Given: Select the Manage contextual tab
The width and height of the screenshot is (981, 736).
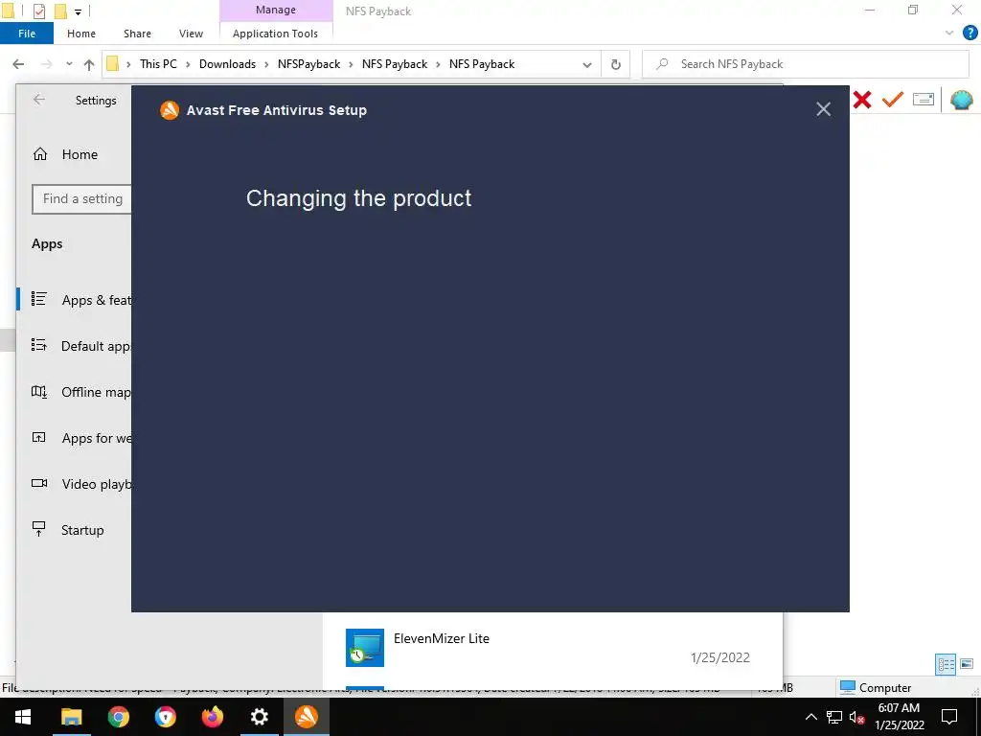Looking at the screenshot, I should pos(276,10).
